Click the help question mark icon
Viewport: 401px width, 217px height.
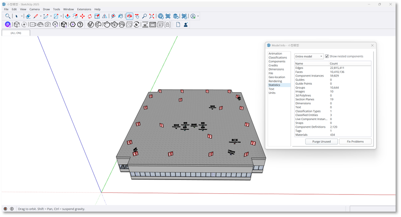[x=80, y=25]
